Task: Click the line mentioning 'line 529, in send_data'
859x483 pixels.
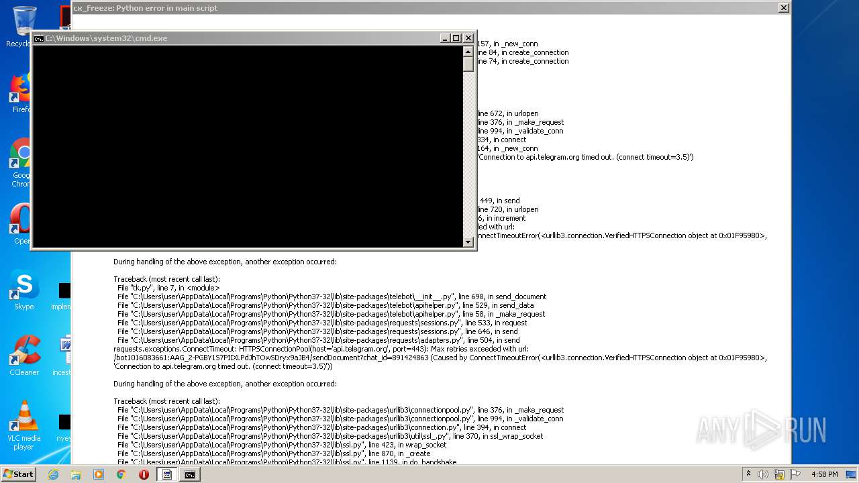Action: [x=325, y=305]
